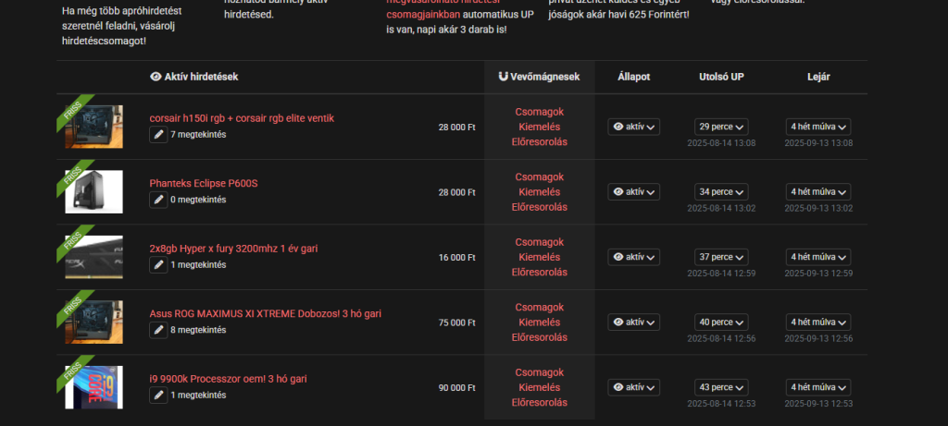
Task: Change aktív status of i9 9900k listing
Action: pyautogui.click(x=634, y=387)
